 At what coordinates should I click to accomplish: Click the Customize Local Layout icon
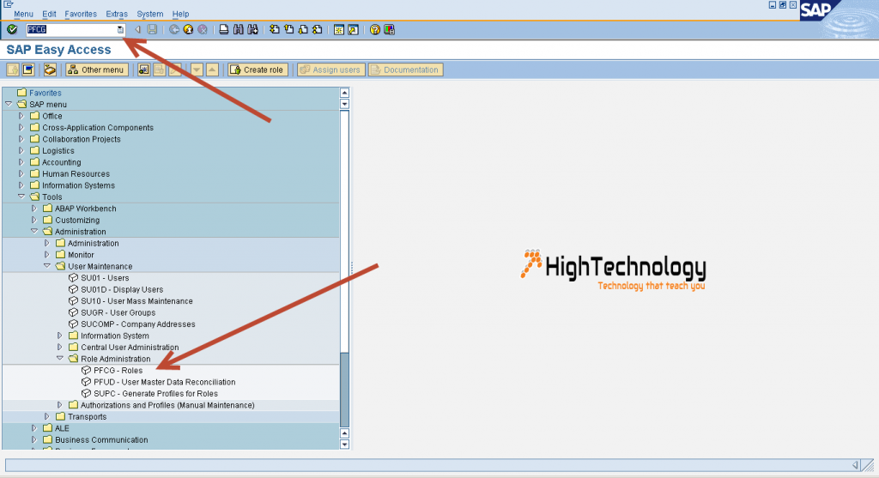coord(389,30)
